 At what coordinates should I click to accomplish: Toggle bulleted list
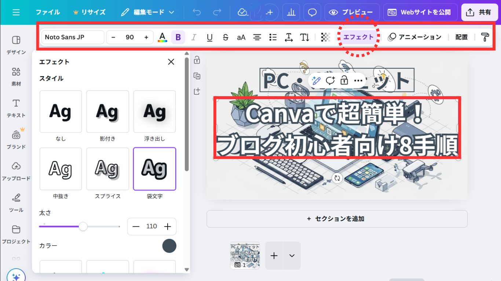point(273,37)
